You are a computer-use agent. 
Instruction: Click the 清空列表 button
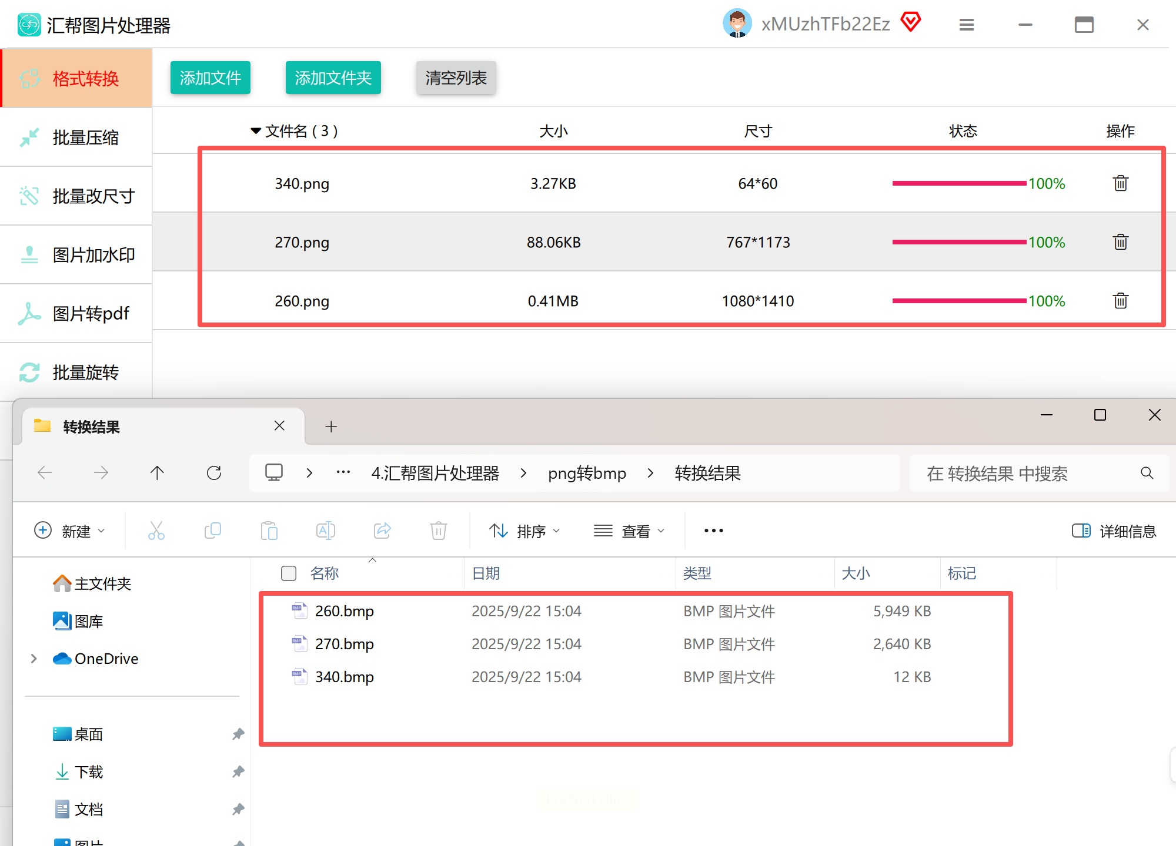point(456,78)
